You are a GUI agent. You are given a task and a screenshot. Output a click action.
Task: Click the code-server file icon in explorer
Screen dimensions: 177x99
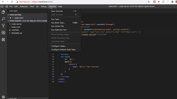click(10, 24)
